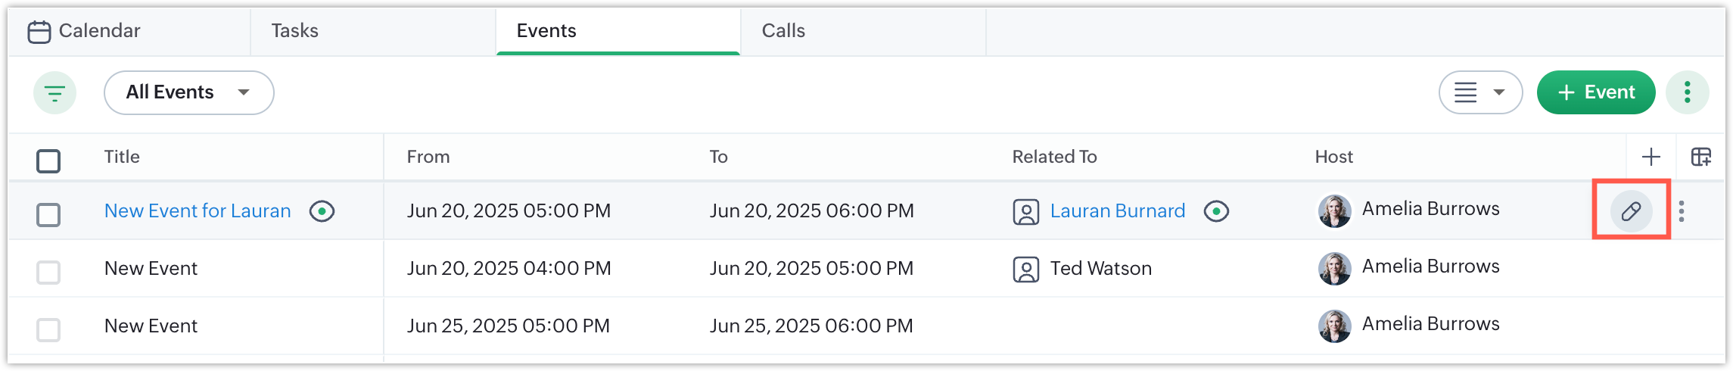Select the checkbox for the Jun 25 event
This screenshot has height=371, width=1733.
click(48, 329)
